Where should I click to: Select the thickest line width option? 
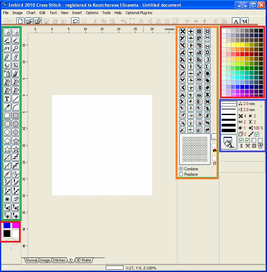(229, 130)
